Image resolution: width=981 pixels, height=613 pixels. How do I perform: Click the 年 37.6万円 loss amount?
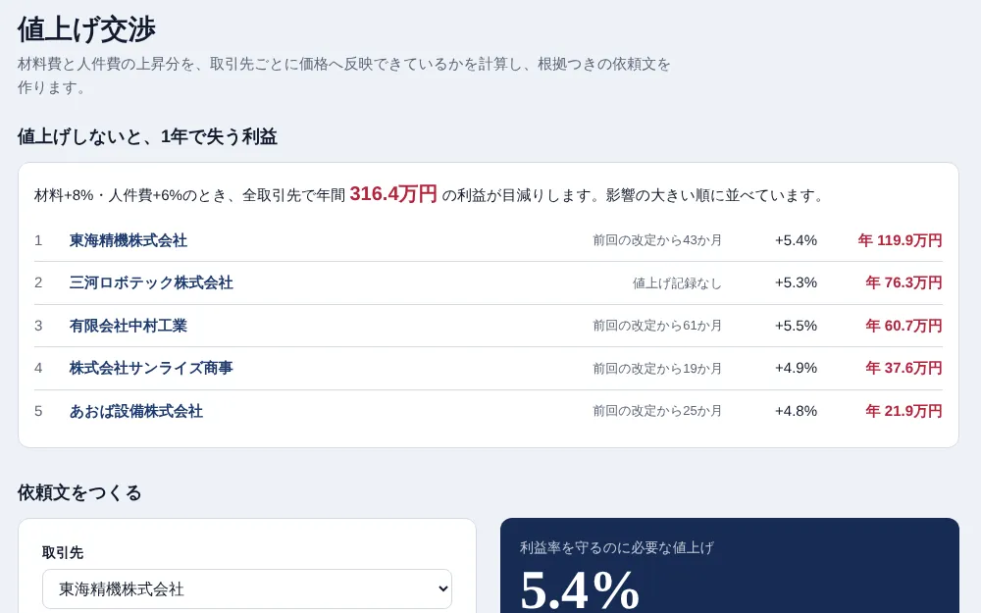[x=904, y=368]
